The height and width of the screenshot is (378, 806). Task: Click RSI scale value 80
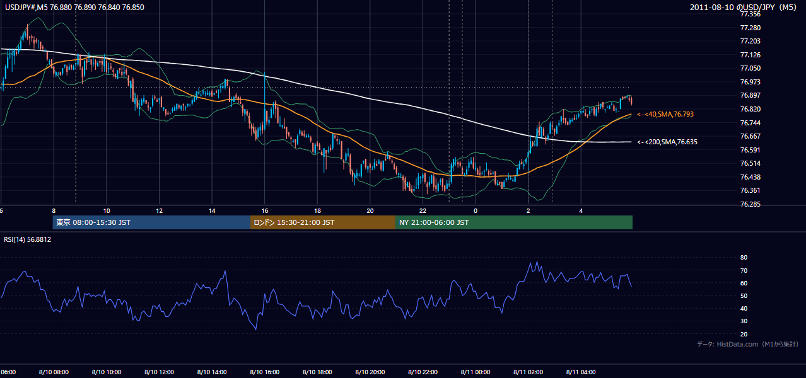[x=744, y=258]
